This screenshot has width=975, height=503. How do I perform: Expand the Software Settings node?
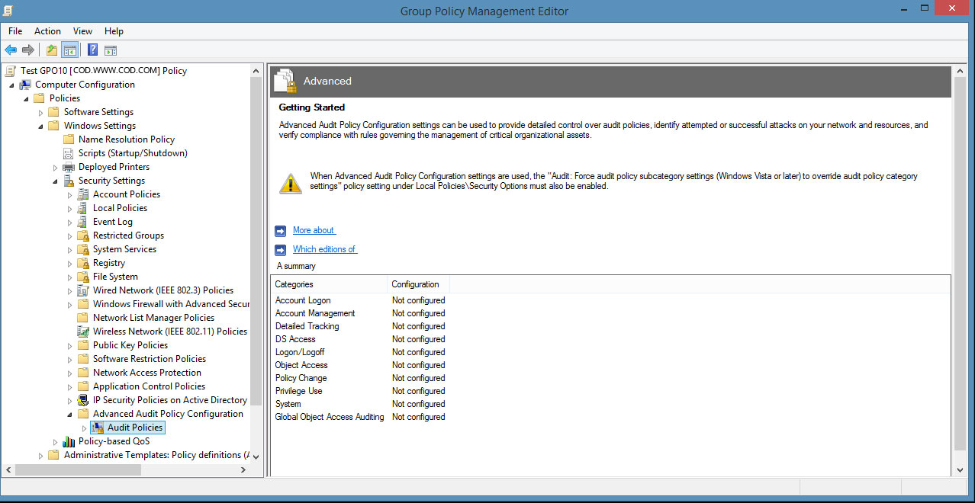pyautogui.click(x=40, y=112)
